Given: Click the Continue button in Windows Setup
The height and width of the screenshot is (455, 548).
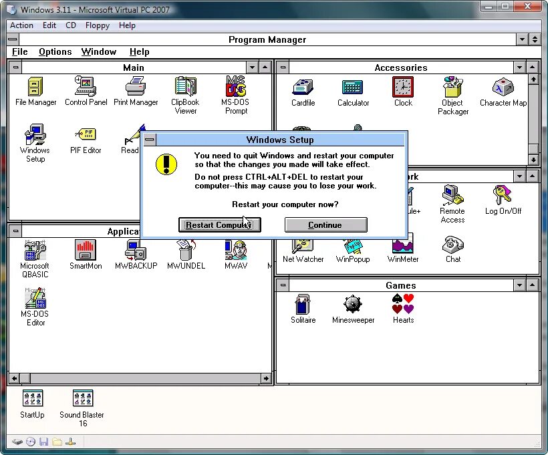Looking at the screenshot, I should pyautogui.click(x=325, y=224).
